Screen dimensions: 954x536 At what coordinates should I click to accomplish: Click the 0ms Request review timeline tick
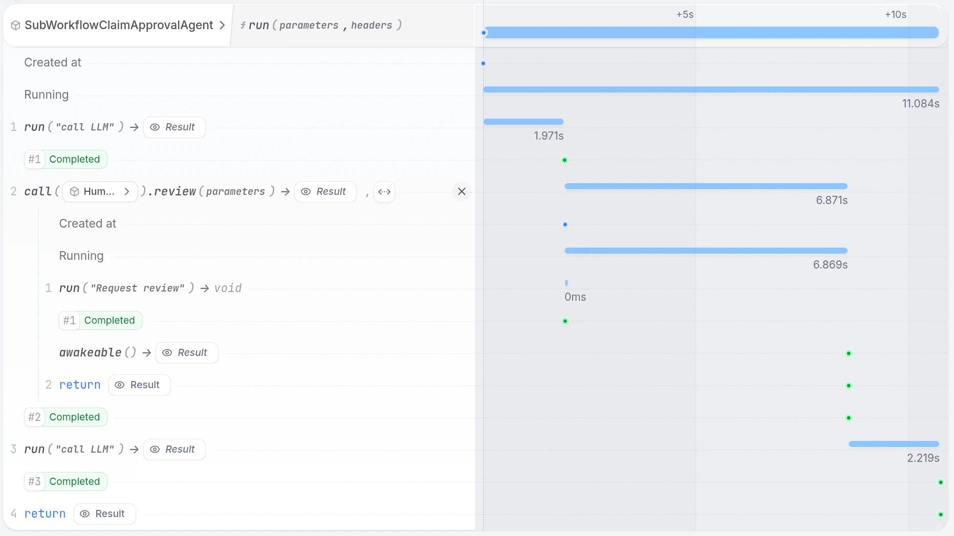[566, 282]
